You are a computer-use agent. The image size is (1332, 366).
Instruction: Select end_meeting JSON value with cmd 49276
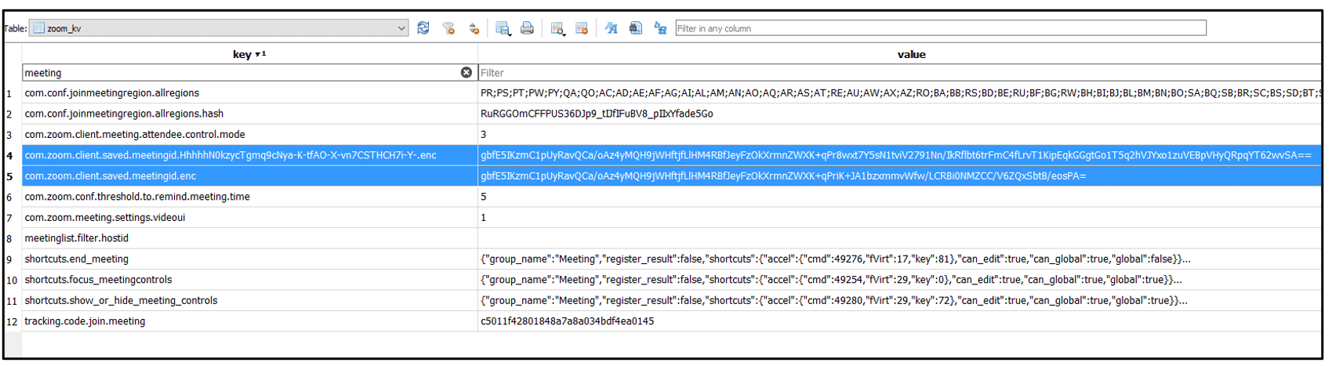coord(899,259)
